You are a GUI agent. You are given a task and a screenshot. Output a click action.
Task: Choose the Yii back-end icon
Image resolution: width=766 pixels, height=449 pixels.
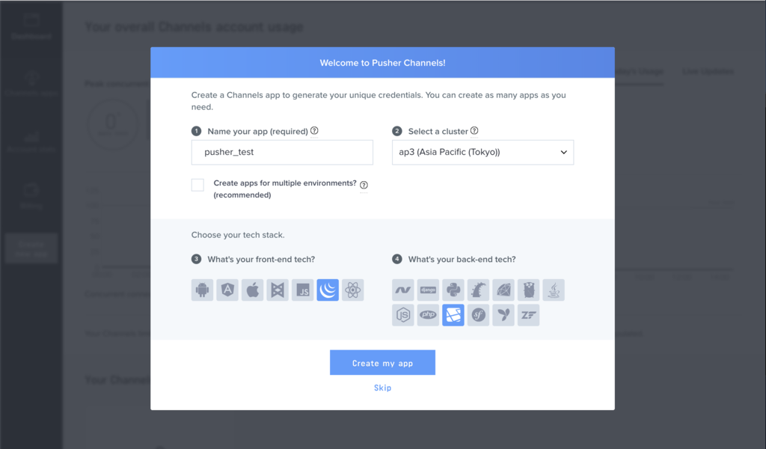click(503, 315)
